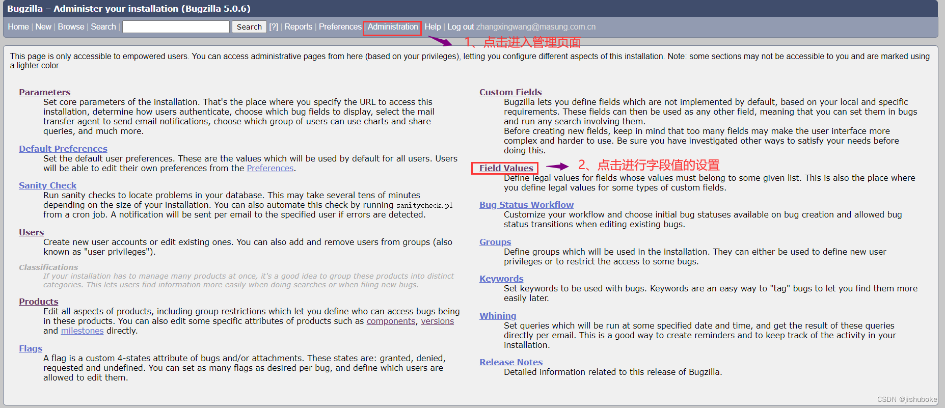Click the Search button

click(x=249, y=27)
